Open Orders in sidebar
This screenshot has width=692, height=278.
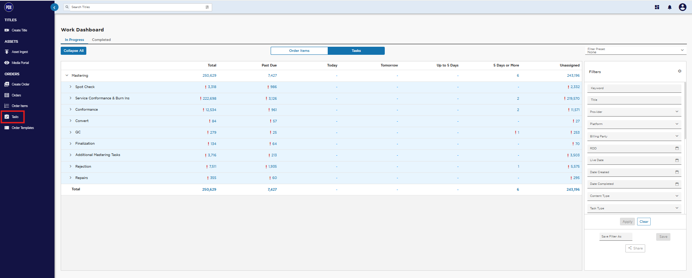tap(13, 95)
